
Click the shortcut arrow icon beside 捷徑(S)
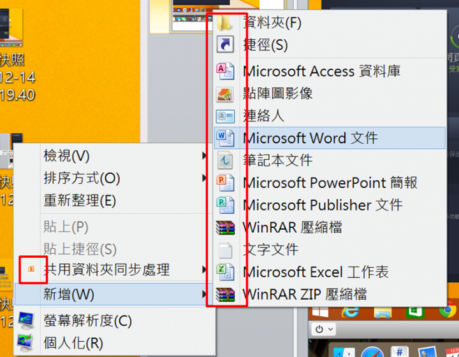[x=225, y=45]
